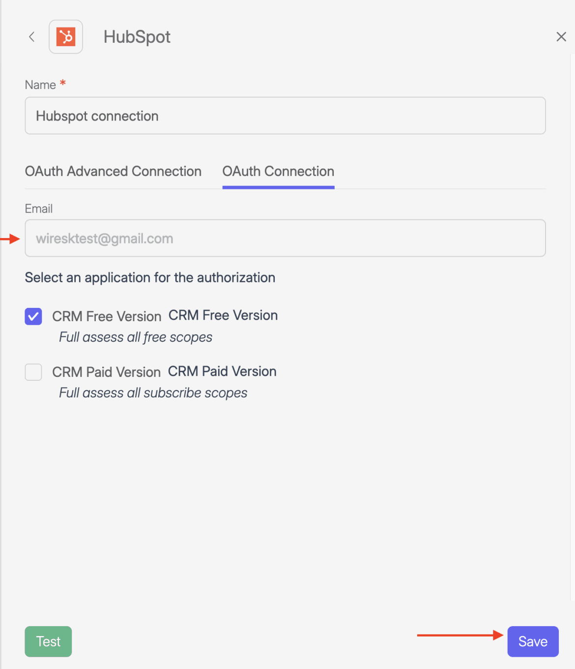Image resolution: width=575 pixels, height=669 pixels.
Task: Click the HubSpot panel title text
Action: click(x=137, y=37)
